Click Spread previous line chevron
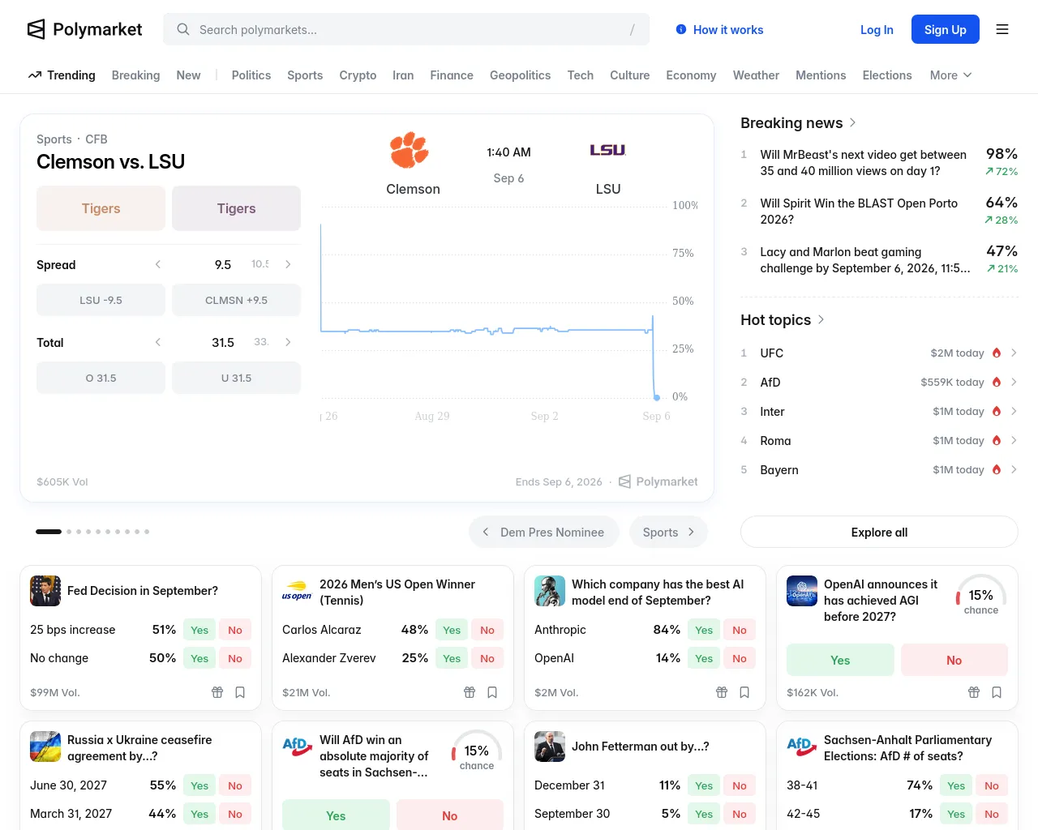The height and width of the screenshot is (830, 1038). (x=158, y=264)
